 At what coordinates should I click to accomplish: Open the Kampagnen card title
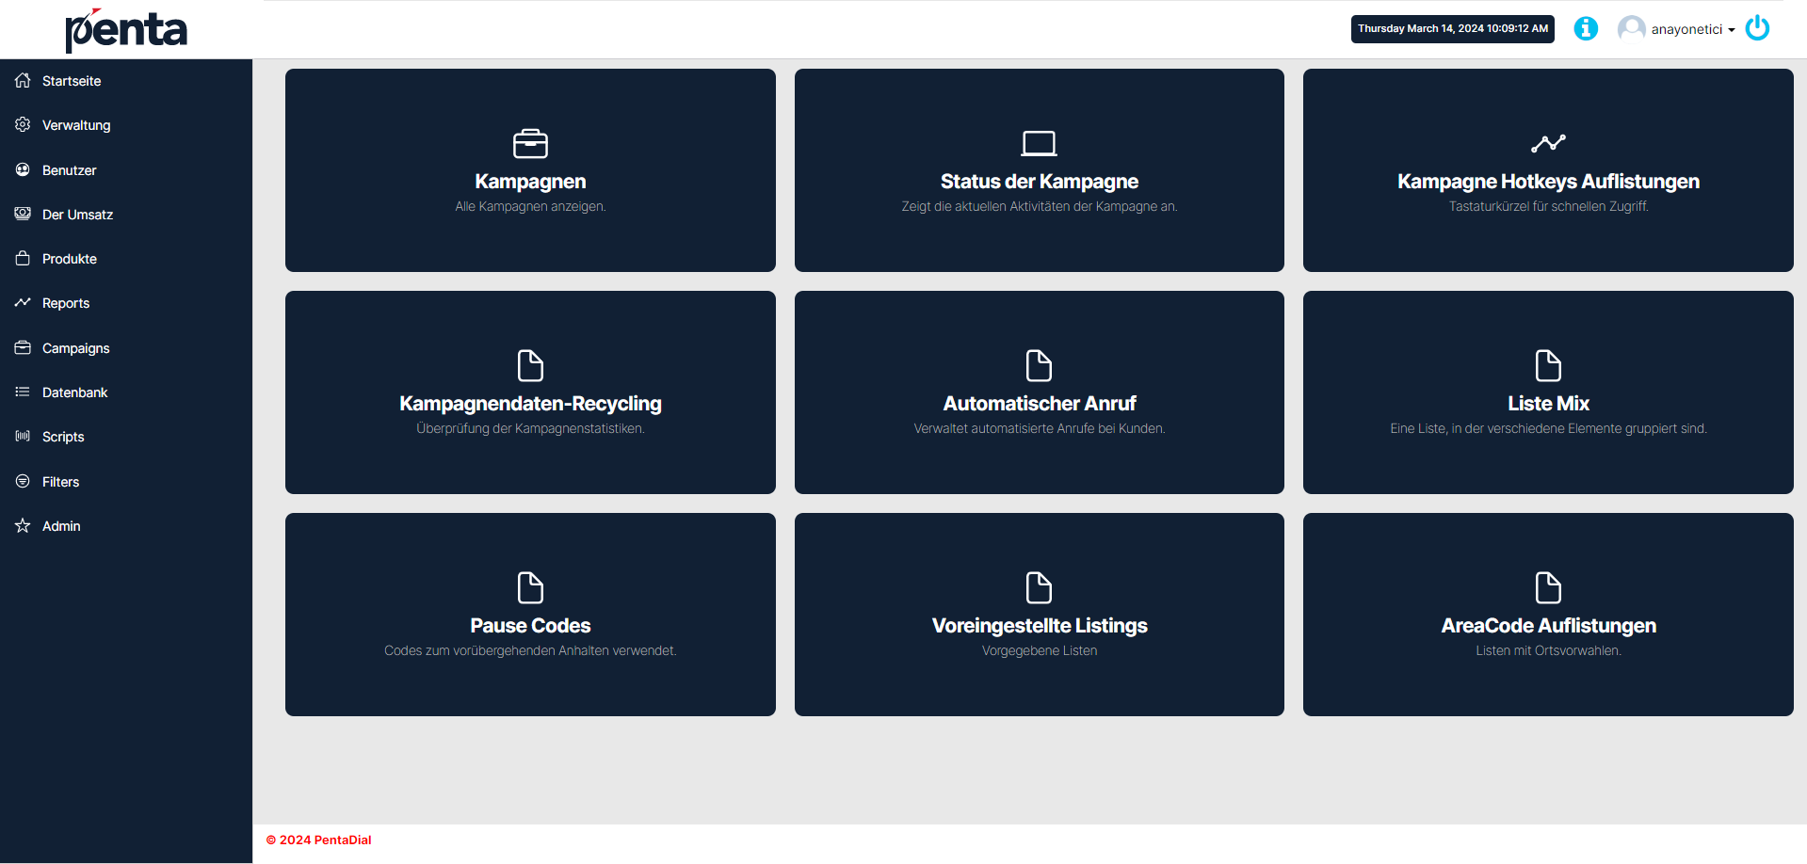(x=530, y=182)
